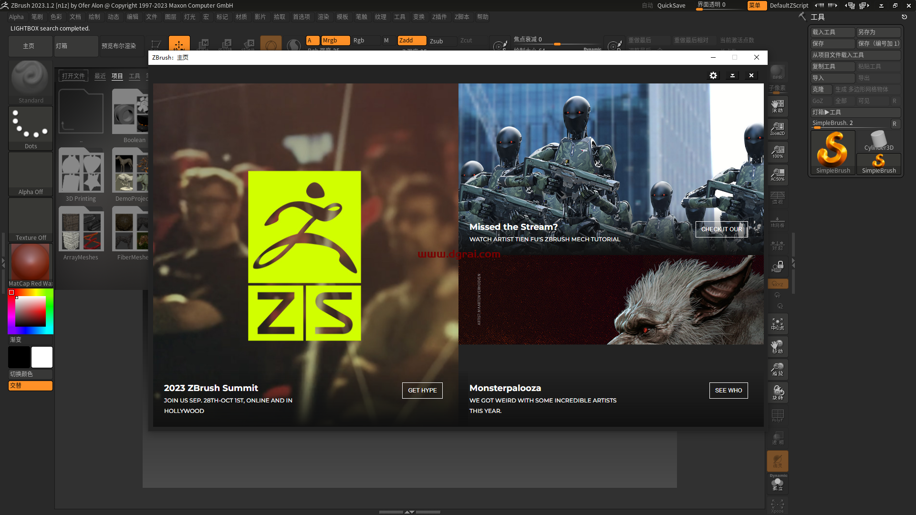The height and width of the screenshot is (515, 916).
Task: Click the tool palette hammer icon
Action: (802, 17)
